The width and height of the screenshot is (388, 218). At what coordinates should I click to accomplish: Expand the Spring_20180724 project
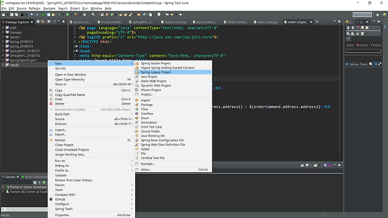(3, 42)
